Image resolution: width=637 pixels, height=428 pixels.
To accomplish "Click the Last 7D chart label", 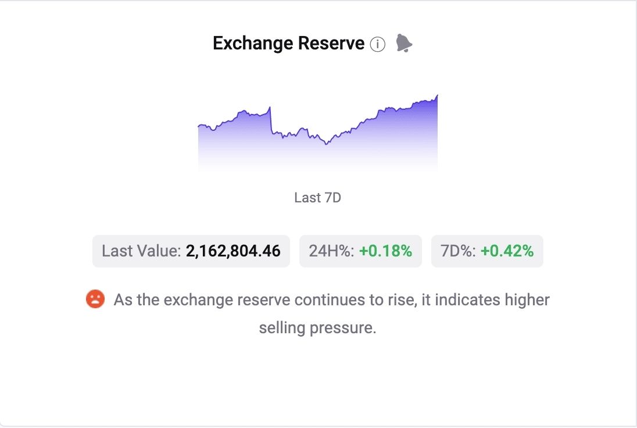I will click(x=318, y=198).
